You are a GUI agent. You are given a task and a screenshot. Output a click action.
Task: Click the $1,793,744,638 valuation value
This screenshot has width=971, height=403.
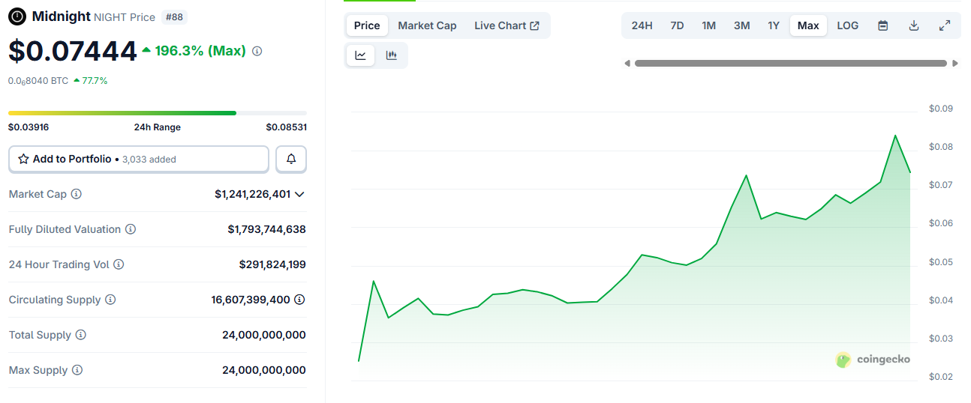266,229
